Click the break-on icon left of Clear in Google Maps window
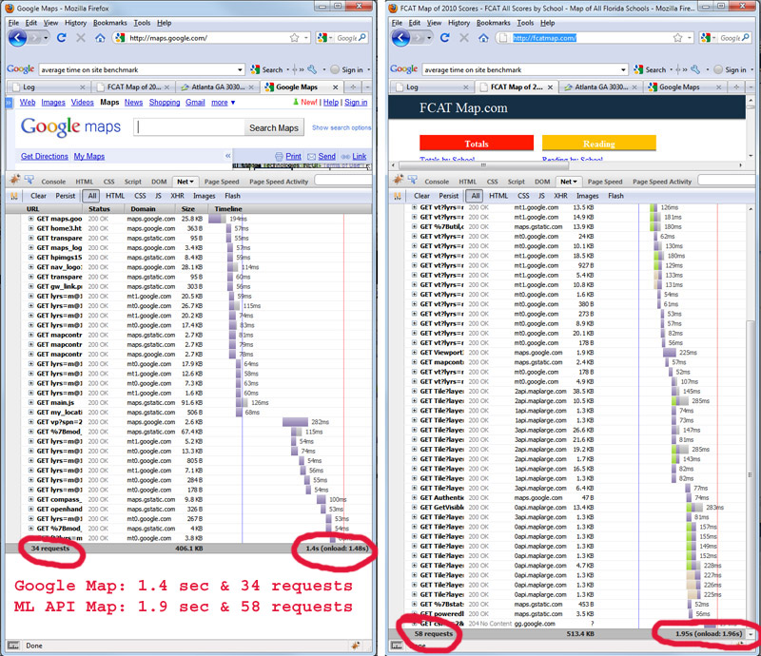The width and height of the screenshot is (761, 656). point(14,196)
